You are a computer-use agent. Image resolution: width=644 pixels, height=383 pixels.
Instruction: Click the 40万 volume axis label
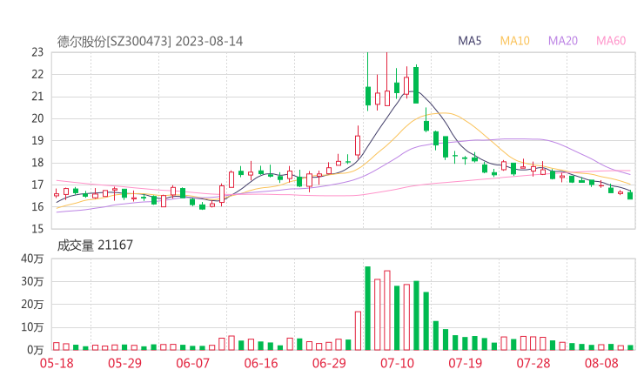[32, 259]
